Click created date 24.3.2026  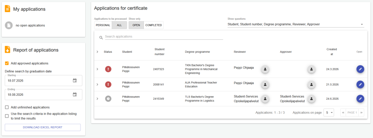pyautogui.click(x=332, y=69)
